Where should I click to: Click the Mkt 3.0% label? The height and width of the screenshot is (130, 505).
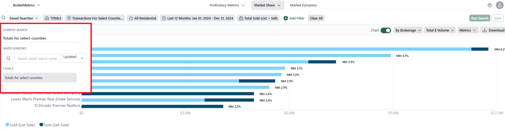pos(293,75)
